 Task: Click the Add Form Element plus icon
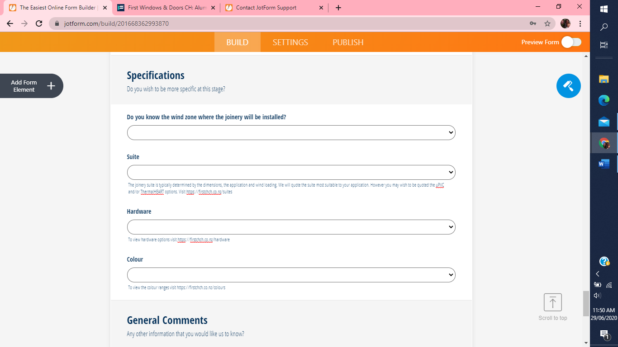click(51, 85)
